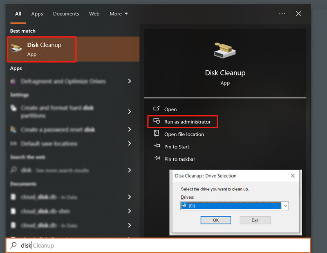Expand Default save locations arrow

tap(130, 143)
